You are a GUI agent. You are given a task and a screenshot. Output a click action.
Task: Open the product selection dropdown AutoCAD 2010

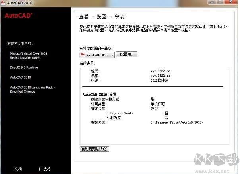[x=97, y=55]
